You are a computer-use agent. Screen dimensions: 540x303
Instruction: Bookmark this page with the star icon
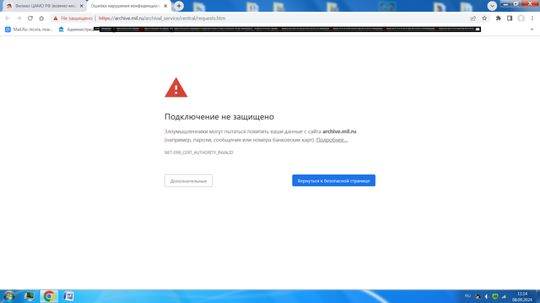click(x=484, y=19)
